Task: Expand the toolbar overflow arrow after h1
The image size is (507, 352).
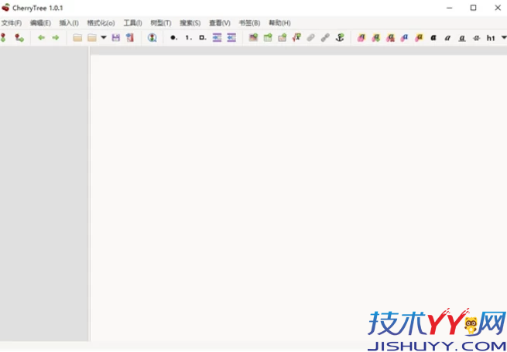Action: click(x=504, y=37)
